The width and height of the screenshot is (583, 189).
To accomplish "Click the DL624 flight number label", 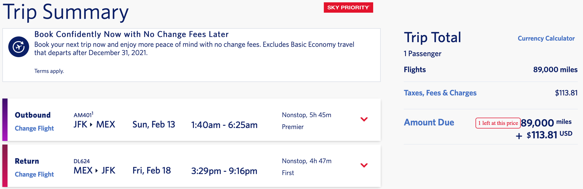I will pos(82,161).
